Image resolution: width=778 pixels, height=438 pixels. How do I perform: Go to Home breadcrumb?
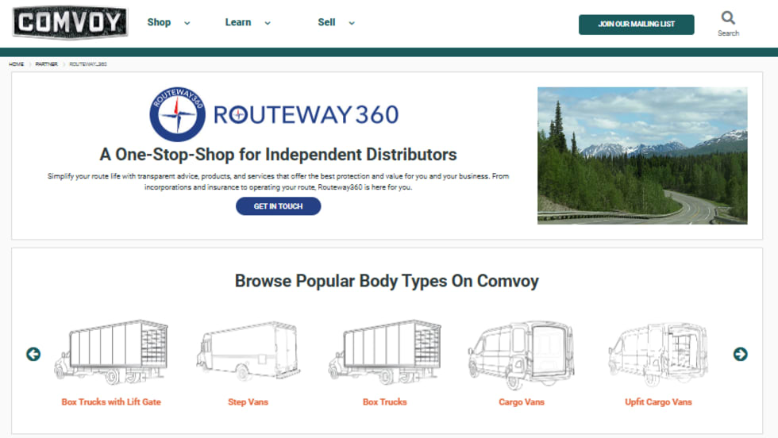point(17,64)
